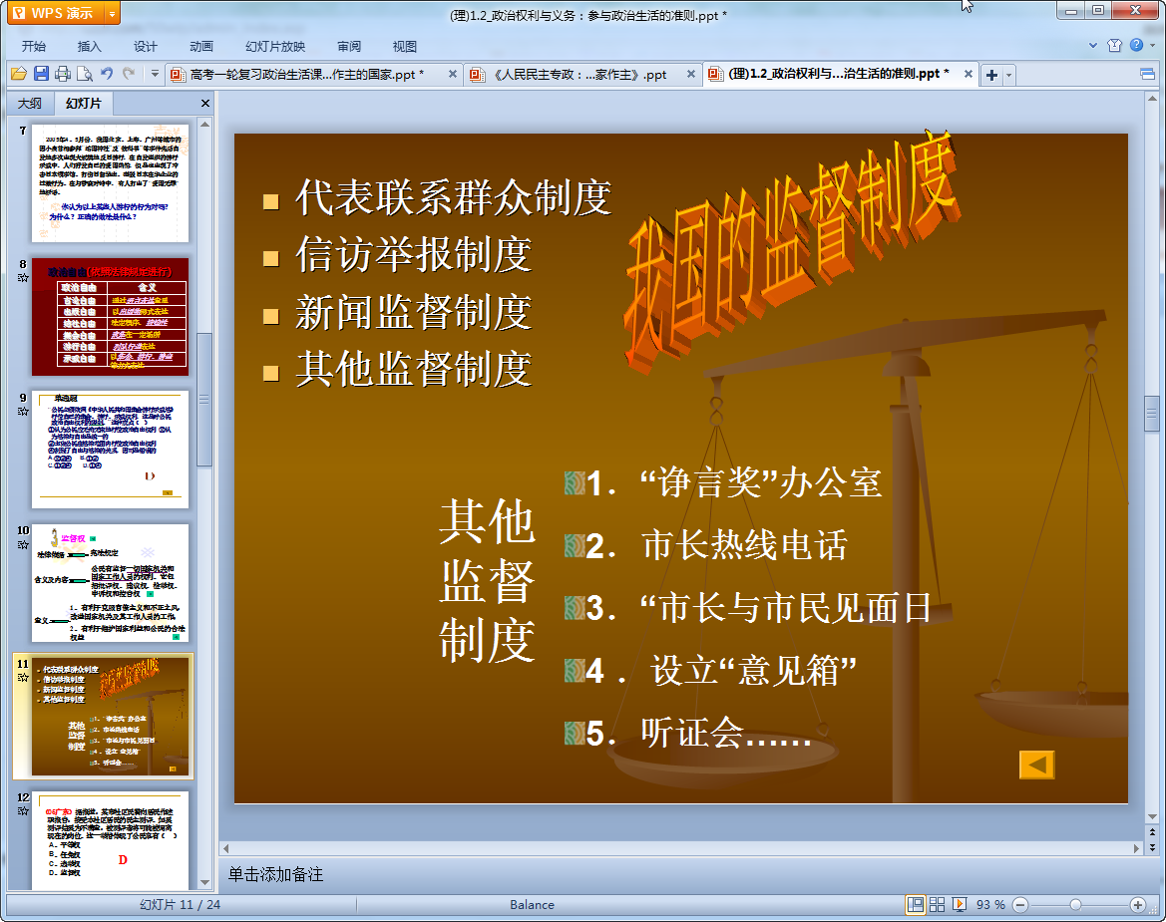Switch to slide sorter view

[937, 904]
